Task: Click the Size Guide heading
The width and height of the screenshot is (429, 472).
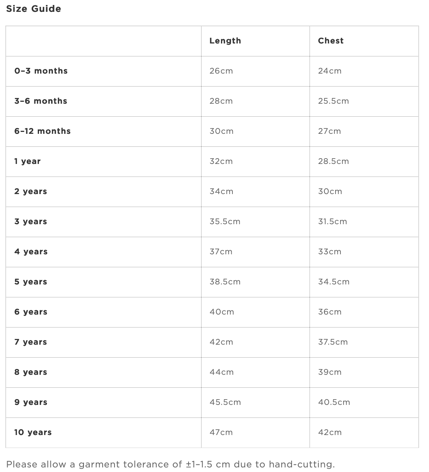Action: click(34, 9)
